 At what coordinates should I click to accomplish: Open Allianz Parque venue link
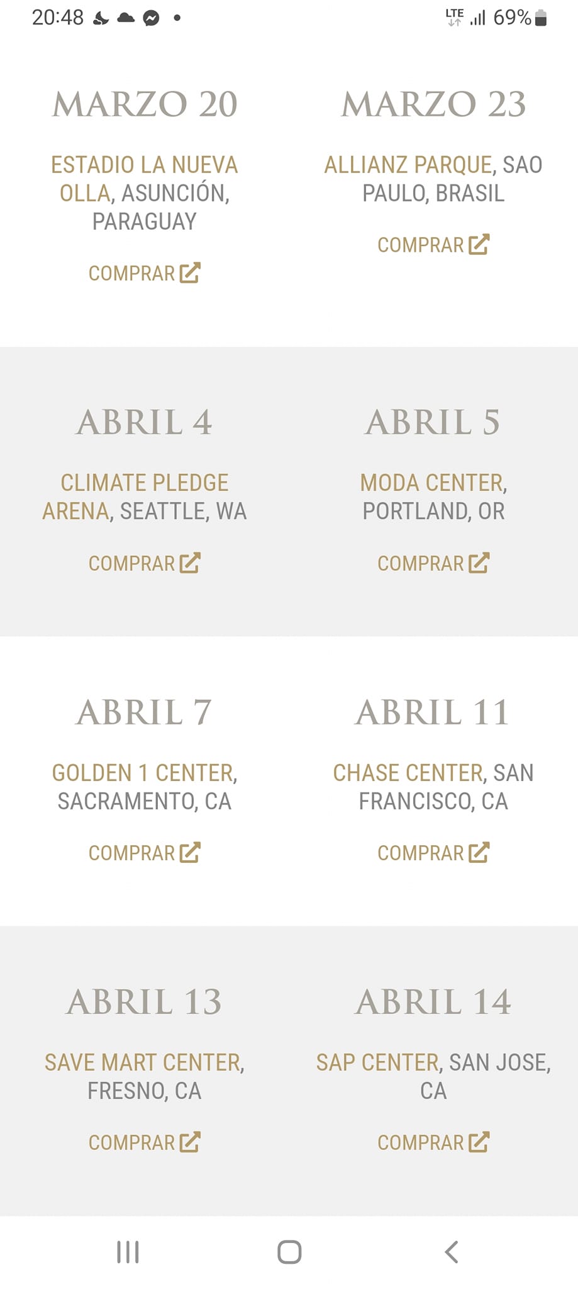[x=408, y=165]
